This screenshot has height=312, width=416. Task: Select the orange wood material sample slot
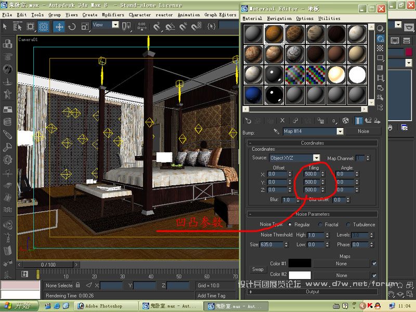[x=274, y=34]
